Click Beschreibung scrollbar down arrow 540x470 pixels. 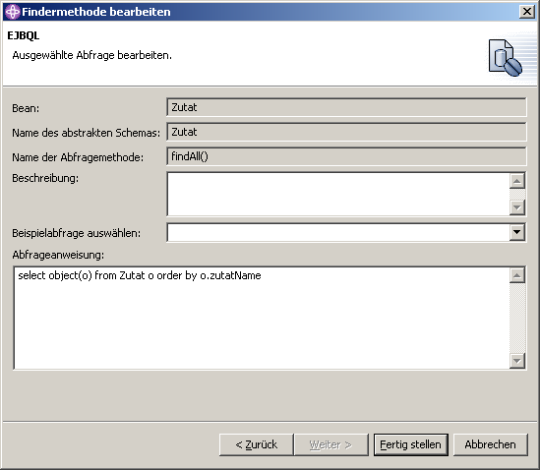(517, 207)
